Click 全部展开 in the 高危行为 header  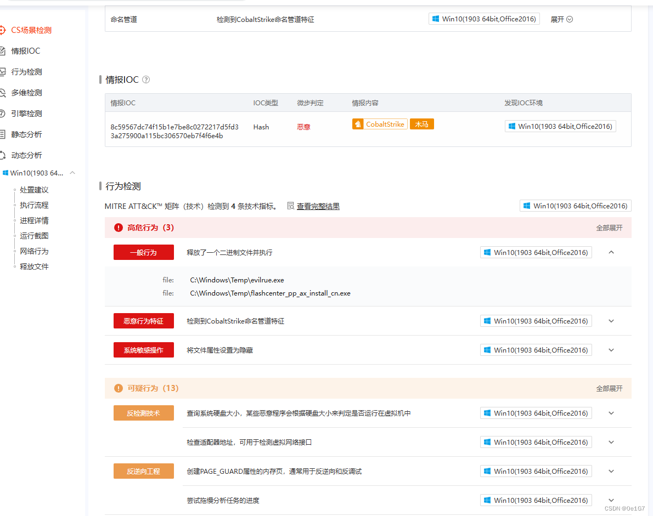point(609,228)
